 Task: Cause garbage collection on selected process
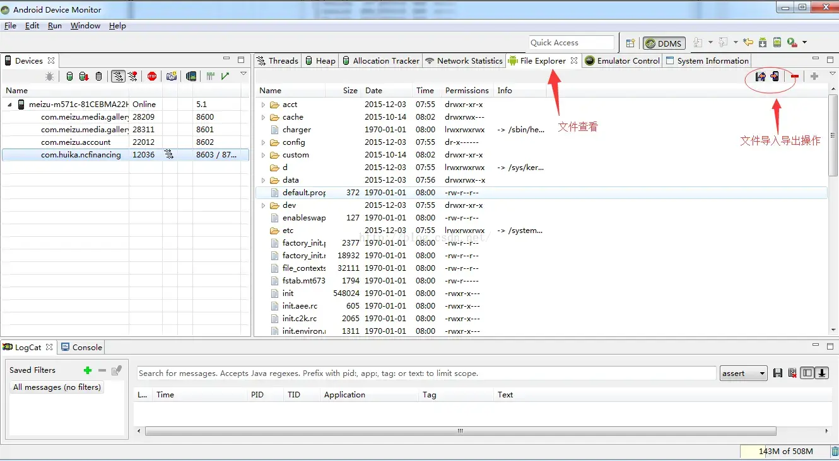pyautogui.click(x=98, y=76)
